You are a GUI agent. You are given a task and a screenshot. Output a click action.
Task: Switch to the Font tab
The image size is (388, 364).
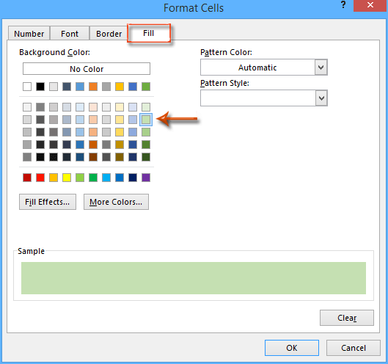tap(70, 34)
